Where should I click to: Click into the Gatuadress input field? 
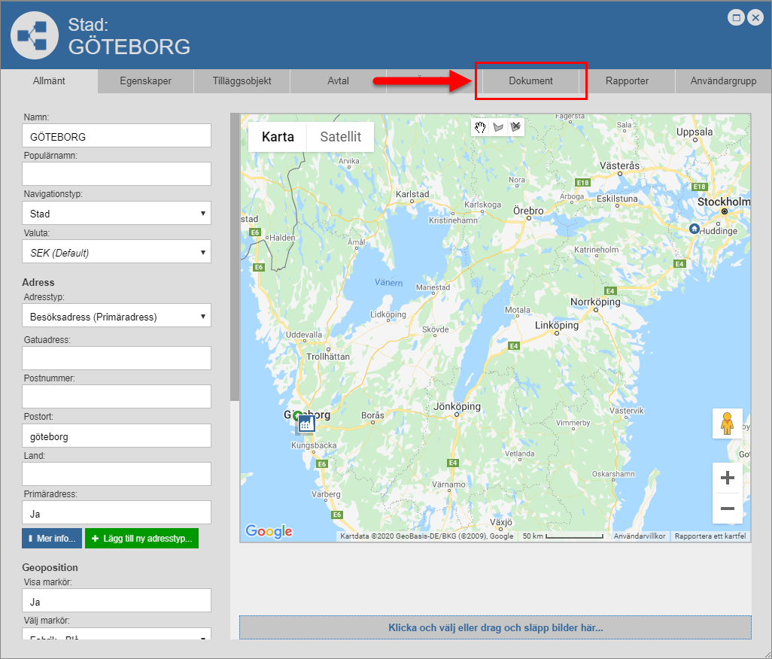pyautogui.click(x=117, y=358)
